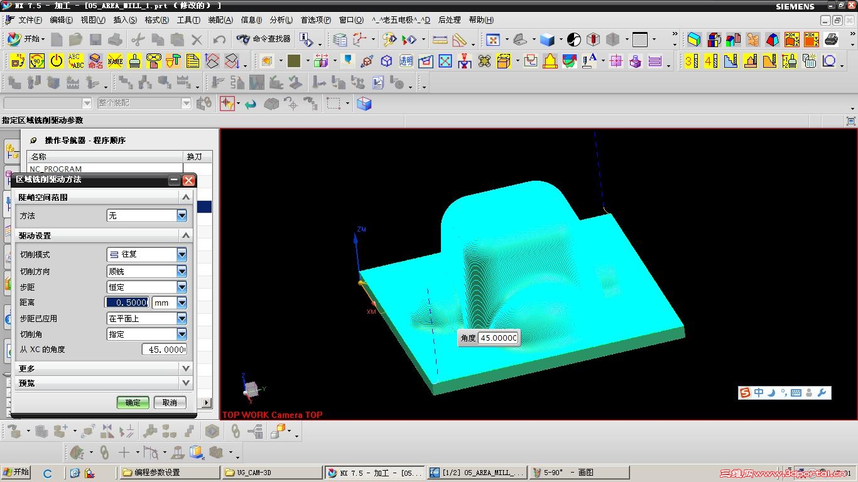Click the yellow notes list icon
858x482 pixels.
[193, 61]
